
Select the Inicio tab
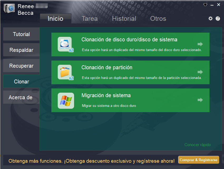55,19
